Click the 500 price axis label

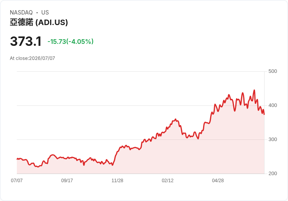(x=273, y=71)
